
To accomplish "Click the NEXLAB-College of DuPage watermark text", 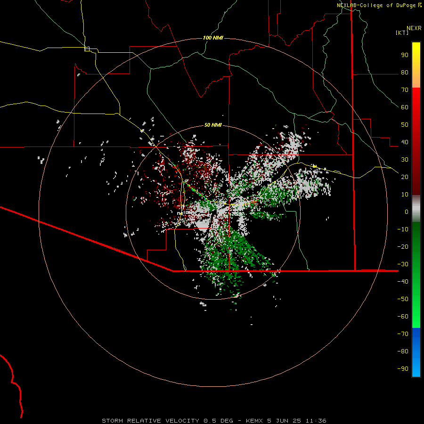I will pyautogui.click(x=379, y=5).
